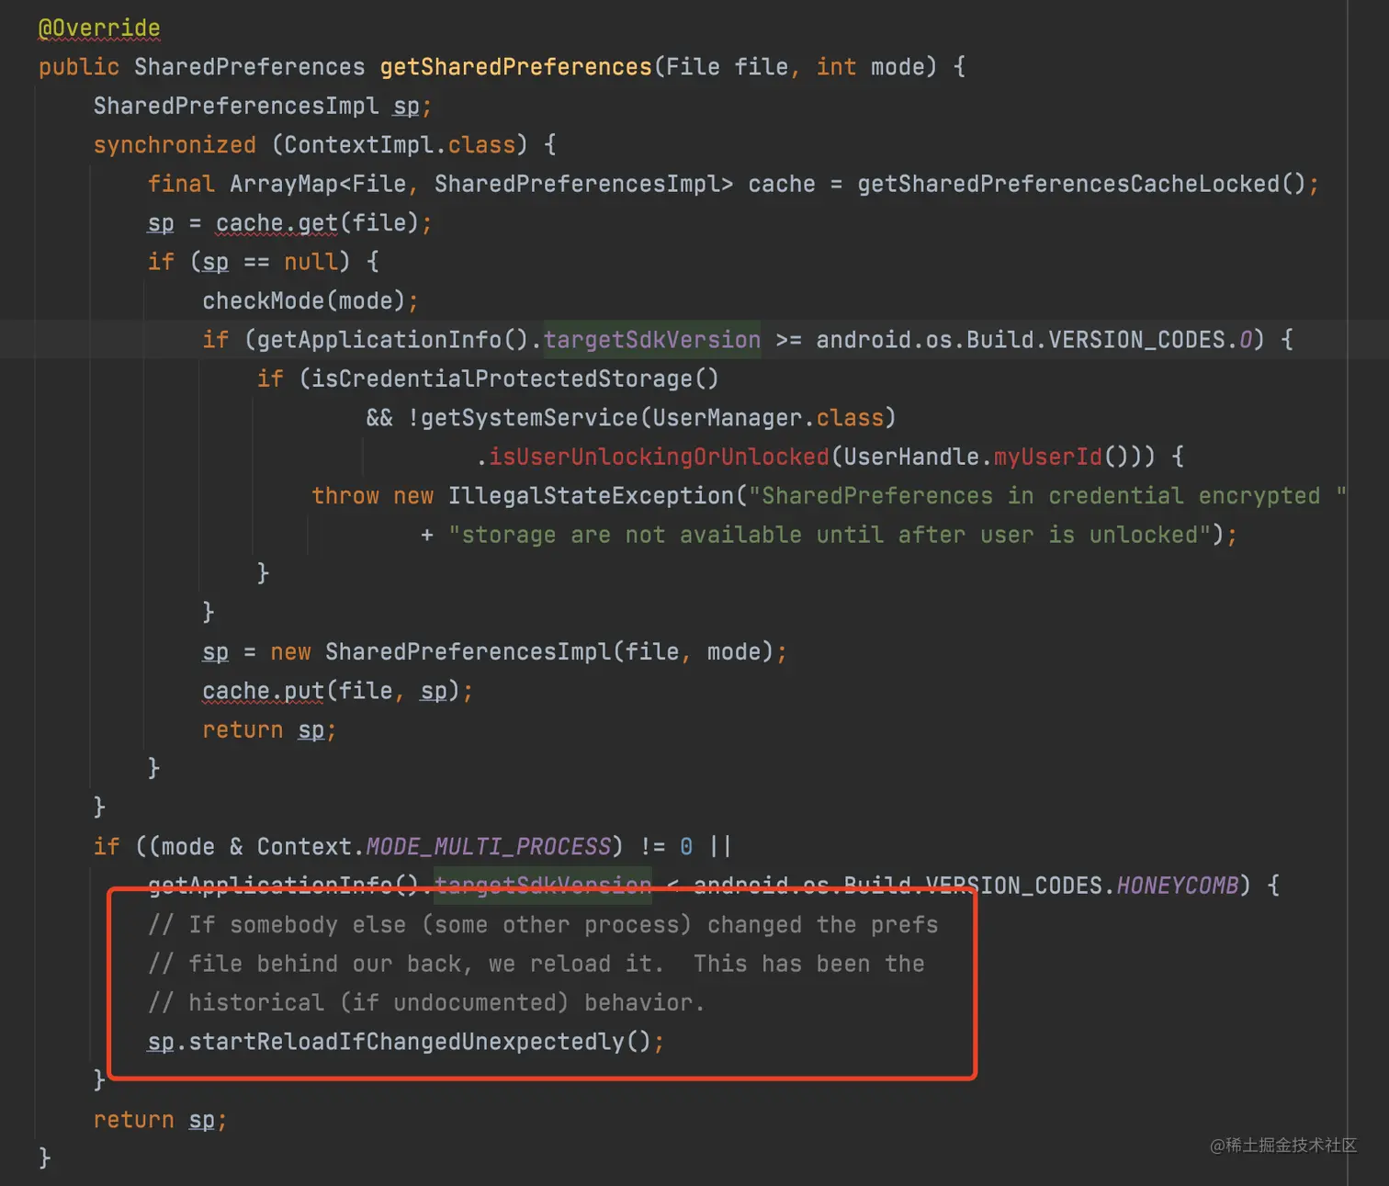Screen dimensions: 1389x1186
Task: Click 'SharedPreferencesImpl sp;' variable declaration
Action: [x=263, y=107]
